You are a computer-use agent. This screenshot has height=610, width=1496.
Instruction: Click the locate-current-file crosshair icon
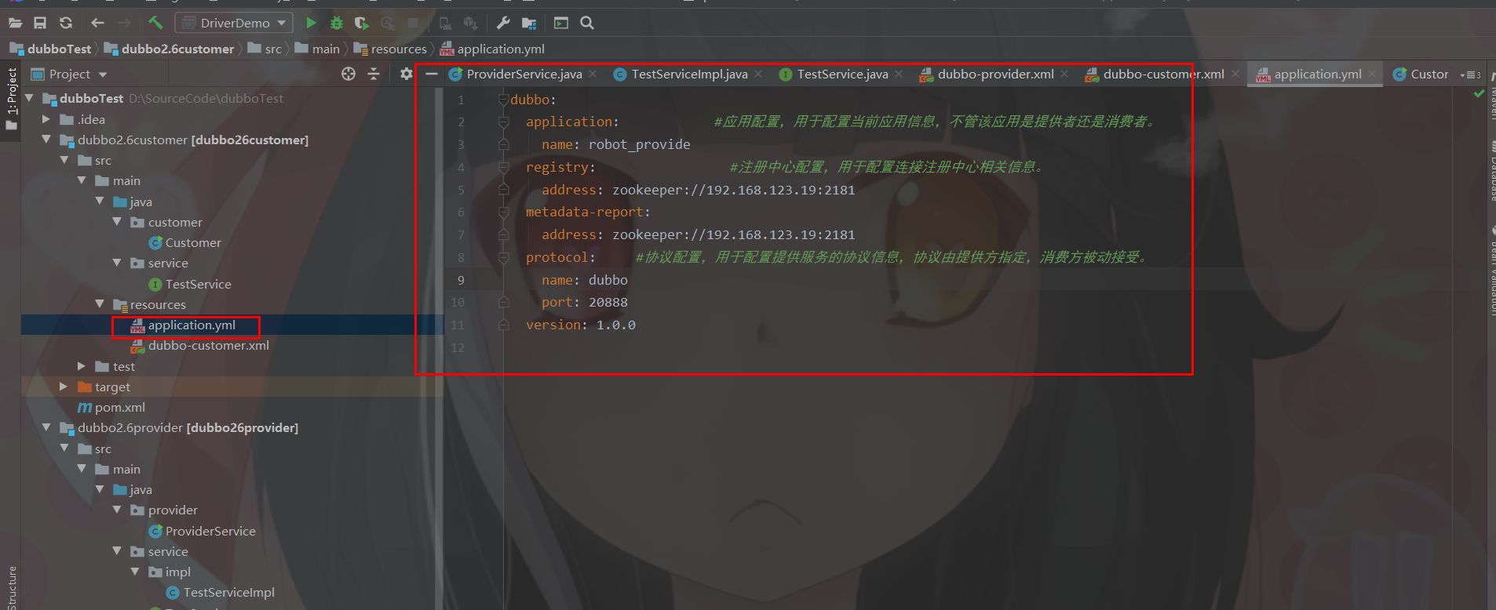pos(348,74)
